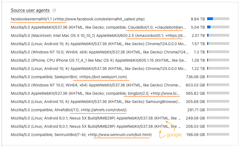Click the 1.57 TB traffic value

click(198, 44)
